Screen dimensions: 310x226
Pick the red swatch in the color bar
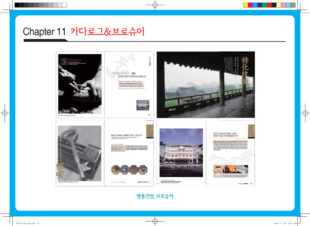(269, 5)
